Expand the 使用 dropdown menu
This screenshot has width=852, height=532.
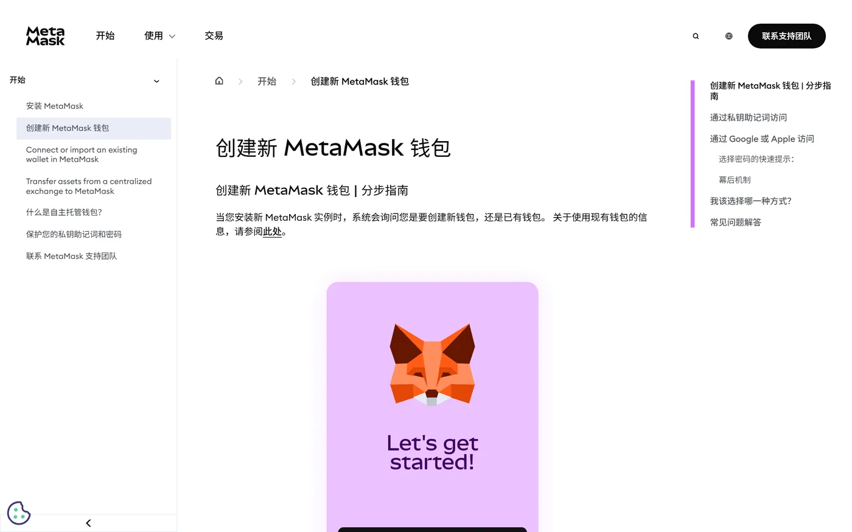click(159, 36)
